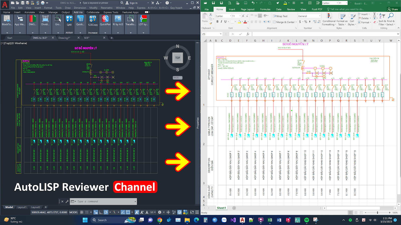
Task: Click the Sort & Filter icon
Action: point(382,16)
